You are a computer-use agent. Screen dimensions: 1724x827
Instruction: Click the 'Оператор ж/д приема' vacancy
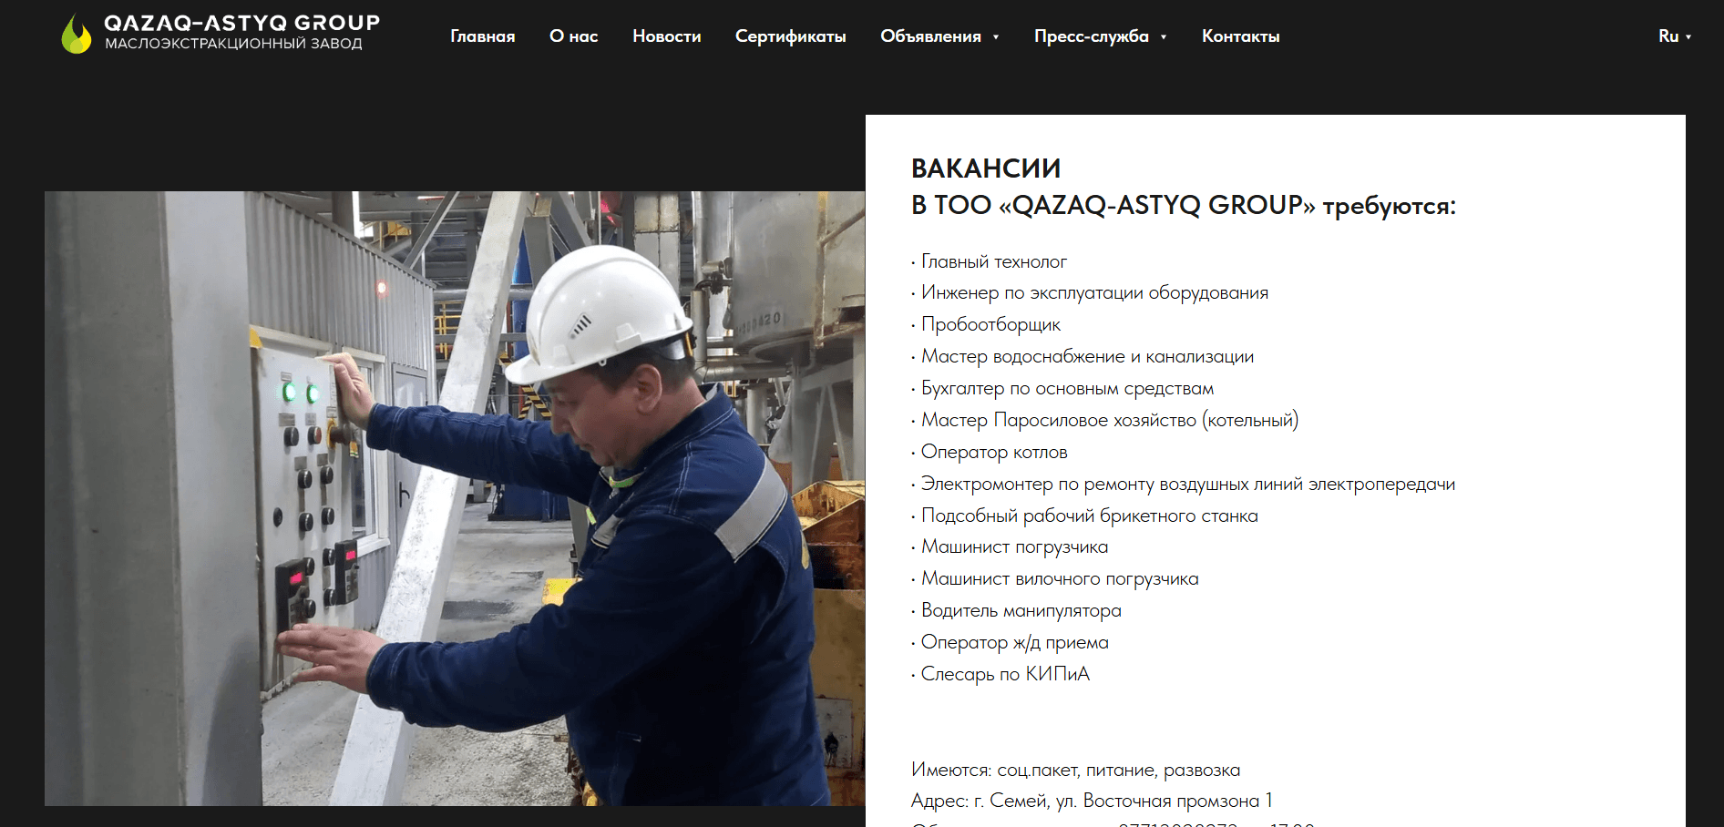1010,642
